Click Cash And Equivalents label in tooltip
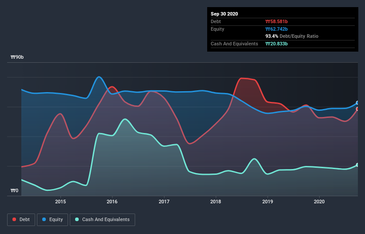This screenshot has width=365, height=234. [x=234, y=44]
